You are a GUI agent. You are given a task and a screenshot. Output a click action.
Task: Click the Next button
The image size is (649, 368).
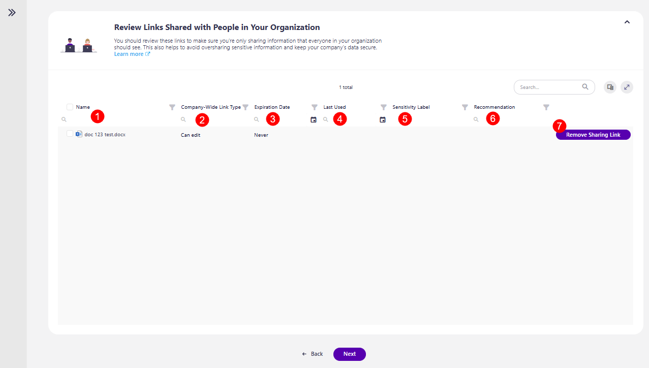pyautogui.click(x=349, y=354)
